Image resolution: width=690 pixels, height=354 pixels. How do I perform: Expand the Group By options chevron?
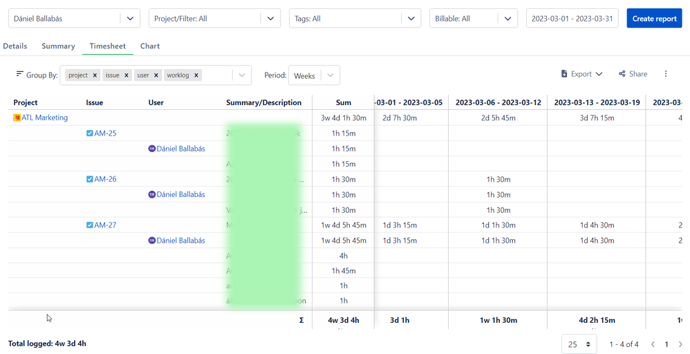click(x=241, y=75)
